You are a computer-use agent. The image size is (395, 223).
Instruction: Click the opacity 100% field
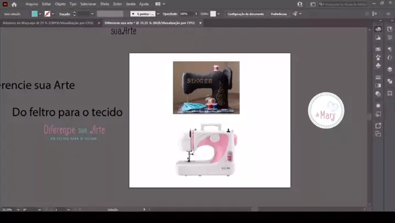186,14
